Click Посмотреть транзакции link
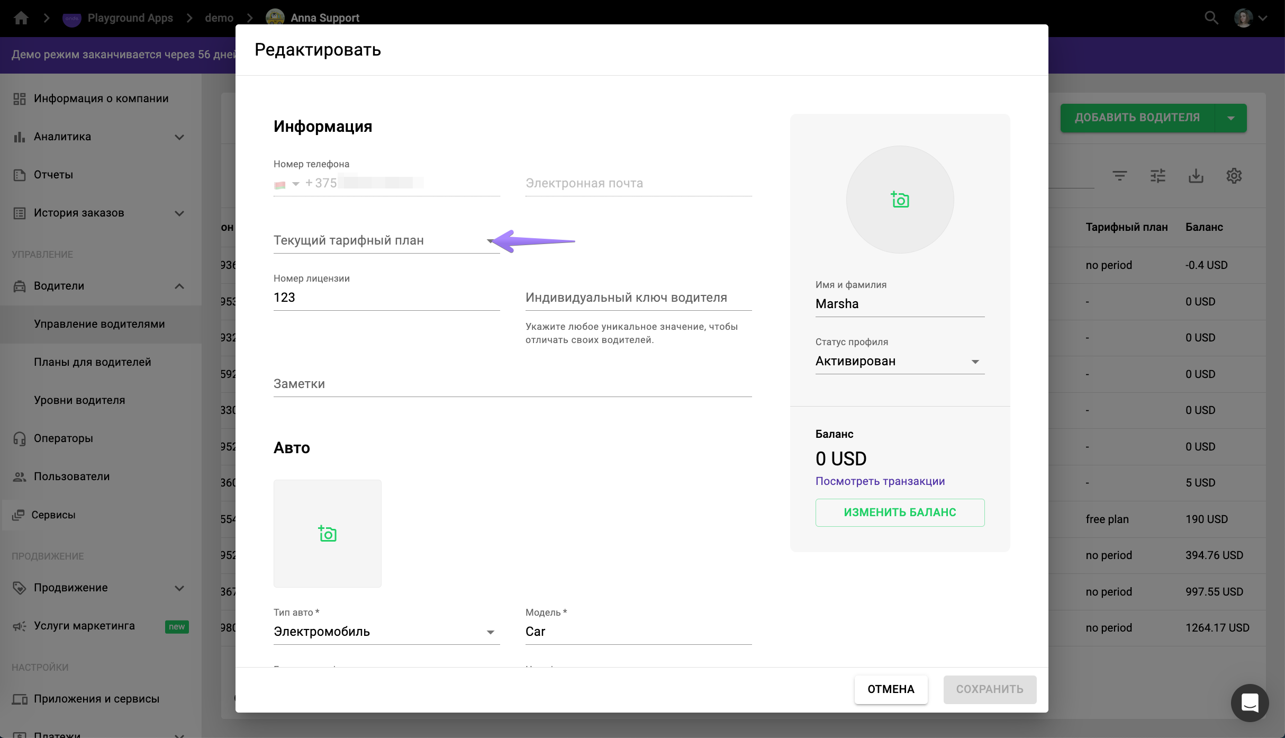 tap(880, 481)
